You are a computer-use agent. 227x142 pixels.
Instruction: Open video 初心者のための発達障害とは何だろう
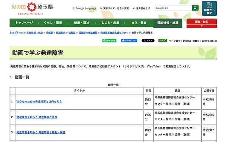click(x=39, y=102)
